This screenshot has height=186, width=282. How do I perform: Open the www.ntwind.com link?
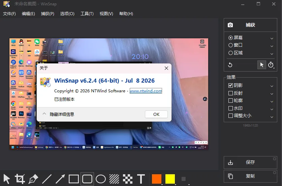[146, 91]
